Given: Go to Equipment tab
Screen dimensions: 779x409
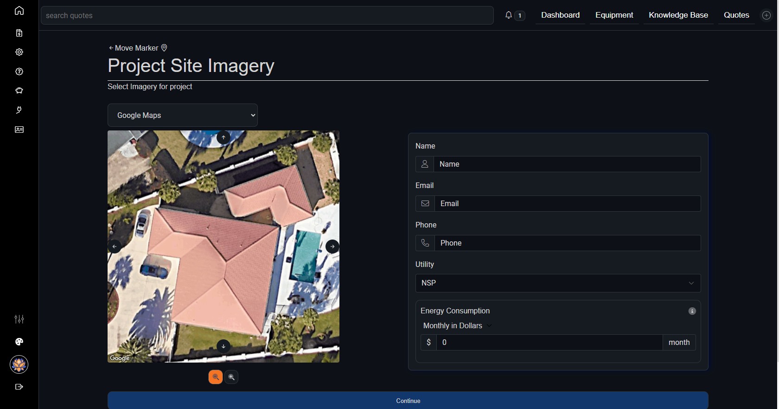Looking at the screenshot, I should [x=614, y=15].
